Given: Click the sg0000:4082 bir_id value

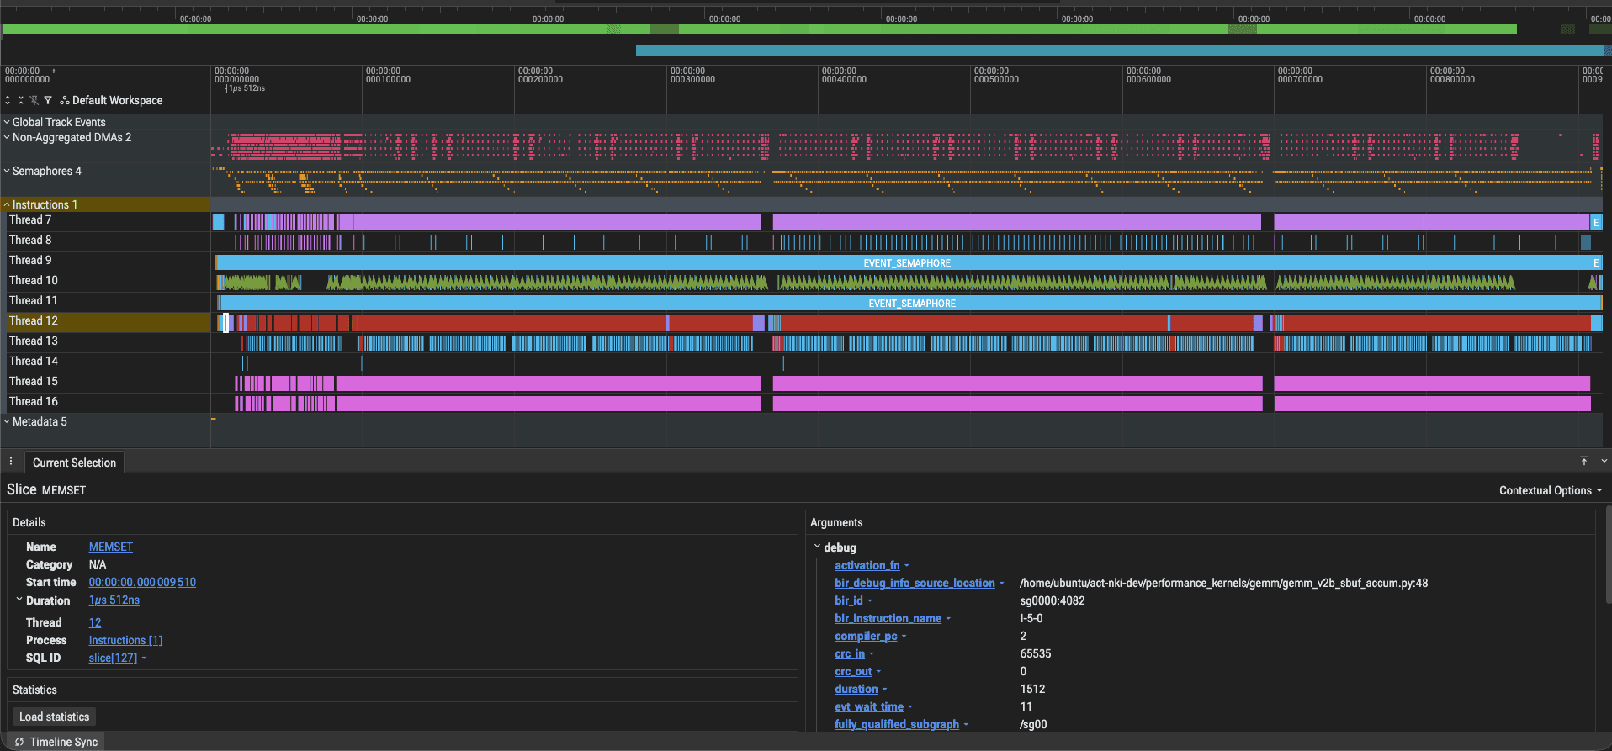Looking at the screenshot, I should (x=1053, y=600).
